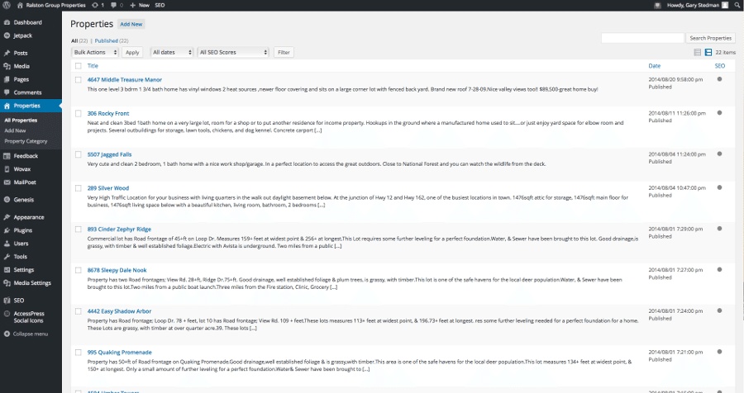
Task: Check the 8678 Sleepy Dale Nook row
Action: click(x=79, y=270)
